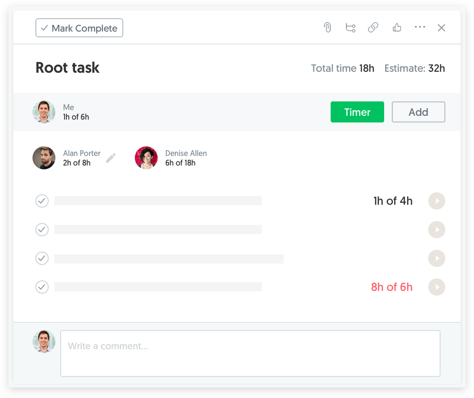Click the Me 1h of 6h text
The width and height of the screenshot is (474, 398).
point(76,117)
